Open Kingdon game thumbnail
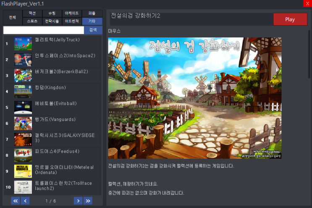The height and width of the screenshot is (208, 312). coord(23,91)
